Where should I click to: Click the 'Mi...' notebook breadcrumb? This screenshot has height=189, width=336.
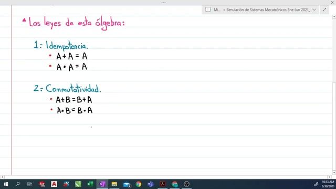point(217,10)
